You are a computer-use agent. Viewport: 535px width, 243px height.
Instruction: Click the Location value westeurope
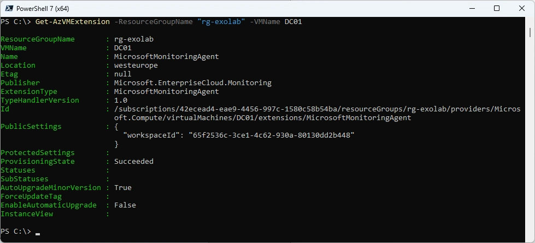pyautogui.click(x=136, y=66)
